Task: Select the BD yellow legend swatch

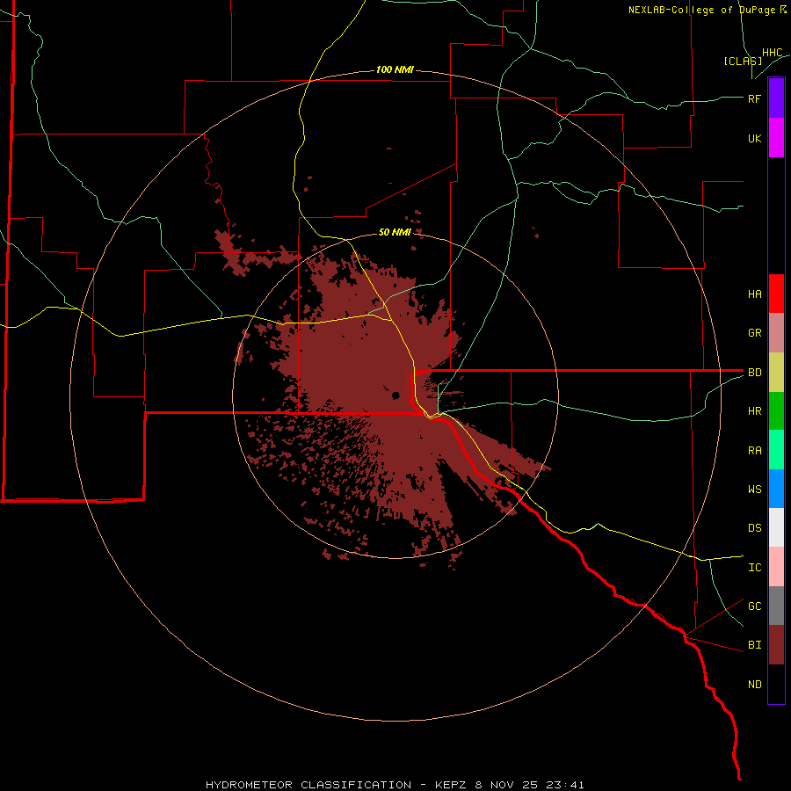Action: tap(776, 373)
